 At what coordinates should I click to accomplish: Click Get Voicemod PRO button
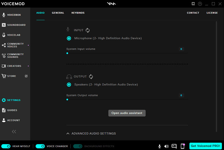tap(205, 146)
